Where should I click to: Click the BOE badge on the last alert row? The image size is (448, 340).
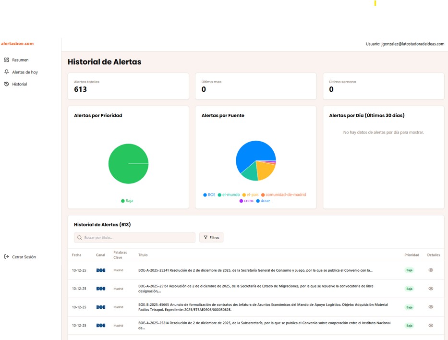101,325
